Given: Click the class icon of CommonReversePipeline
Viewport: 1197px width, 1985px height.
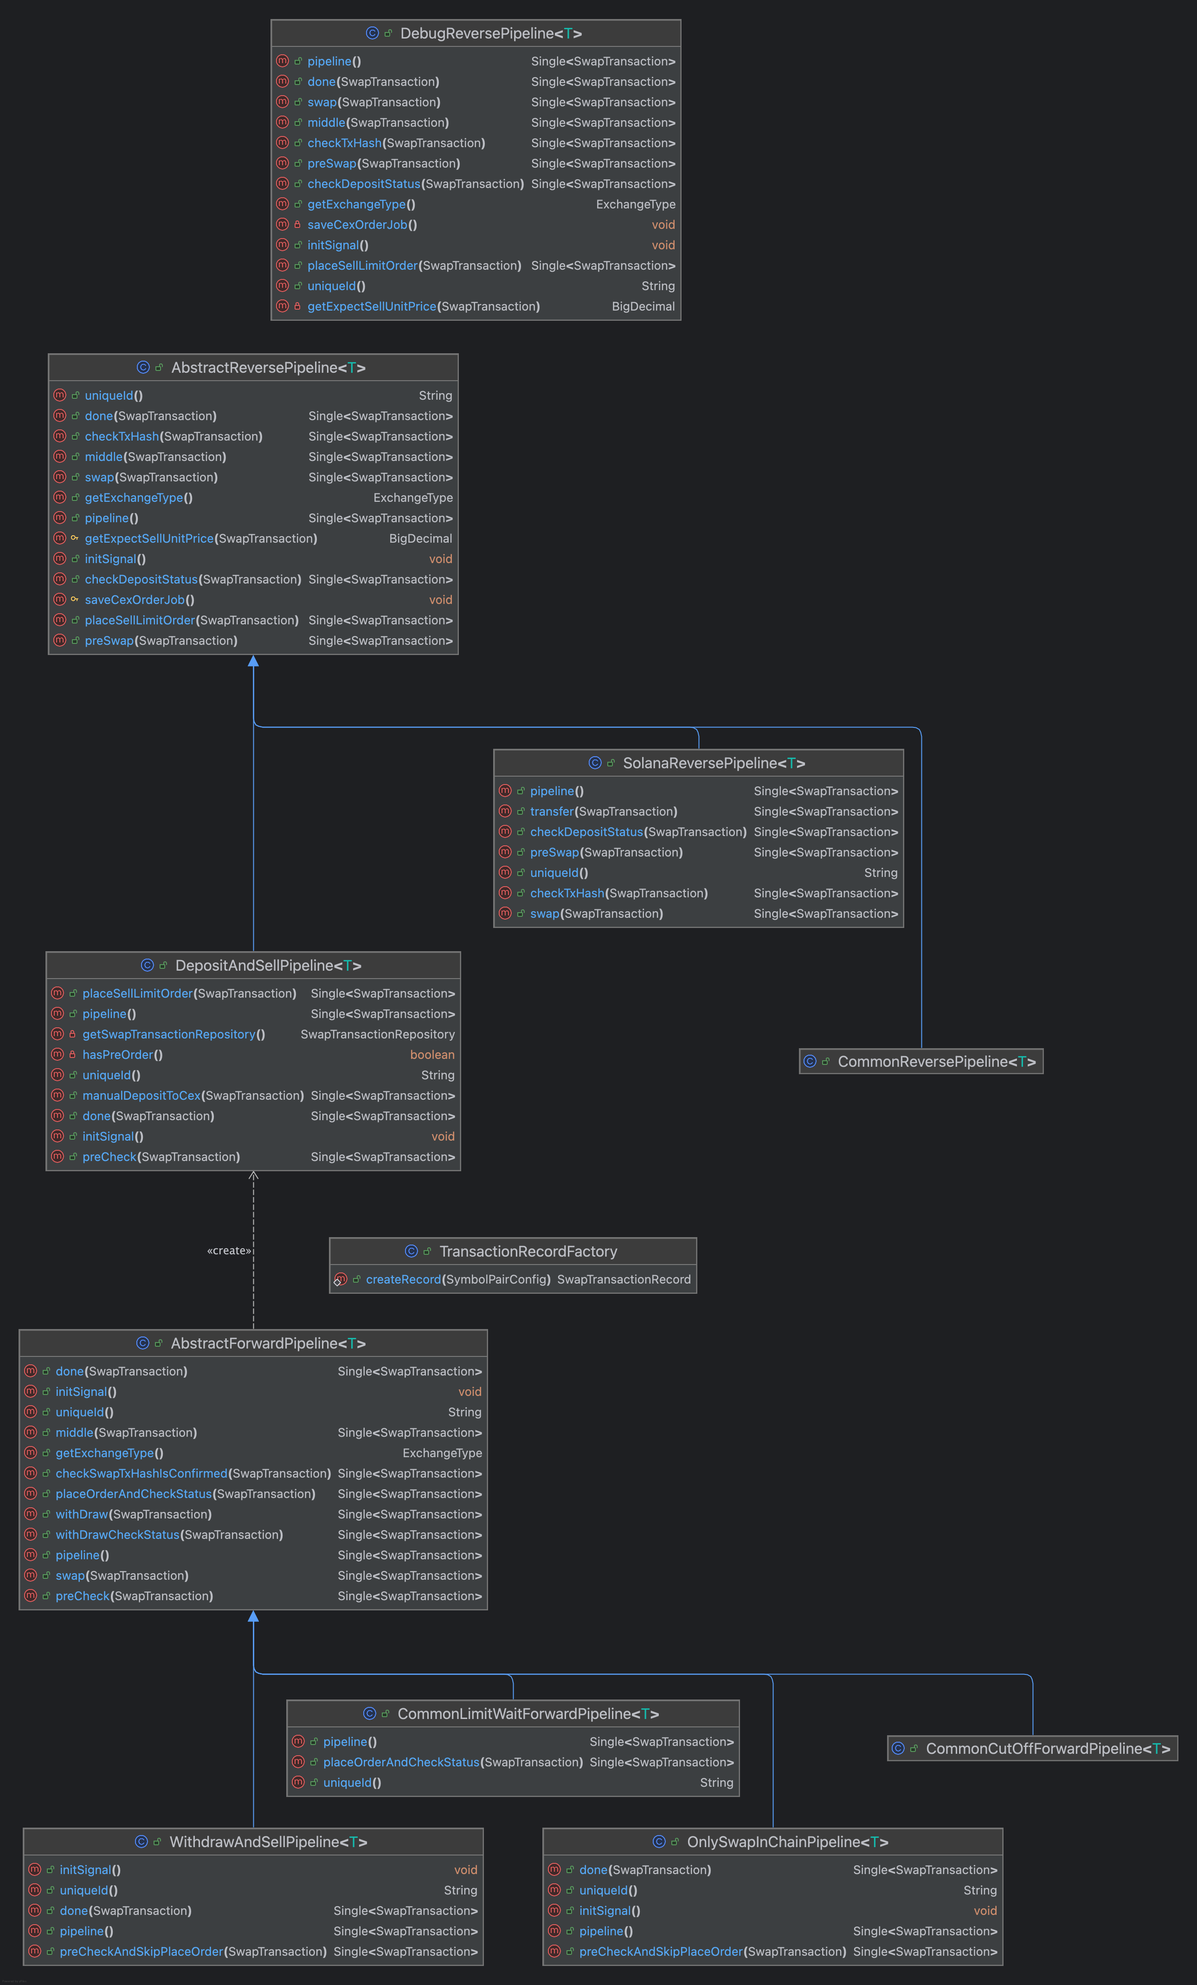Looking at the screenshot, I should [810, 1061].
